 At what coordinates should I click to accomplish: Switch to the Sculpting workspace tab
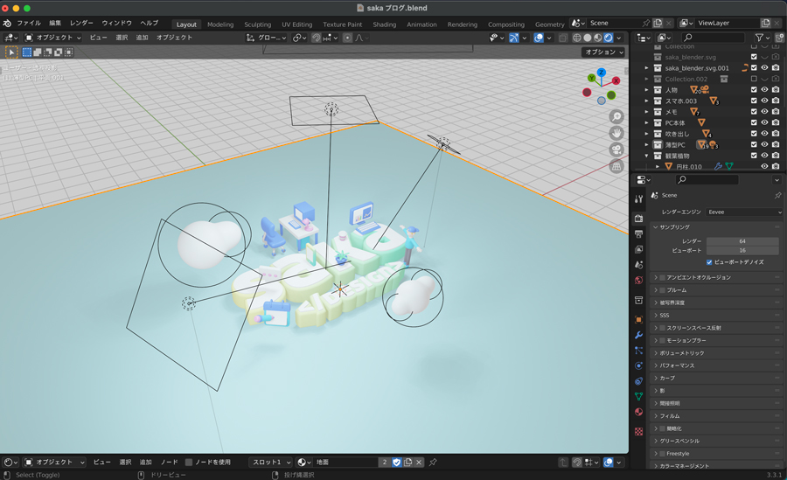click(x=257, y=24)
